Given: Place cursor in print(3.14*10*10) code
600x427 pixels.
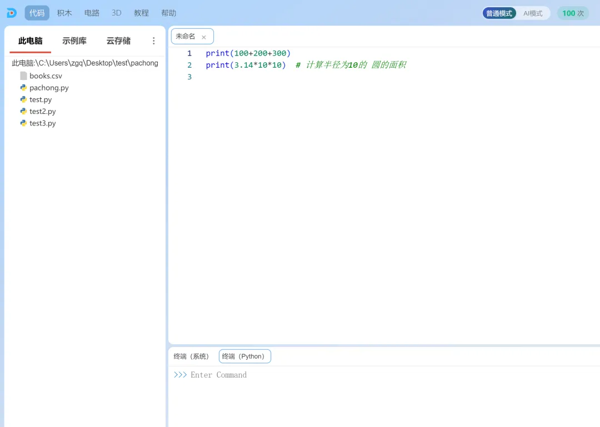Looking at the screenshot, I should point(246,65).
